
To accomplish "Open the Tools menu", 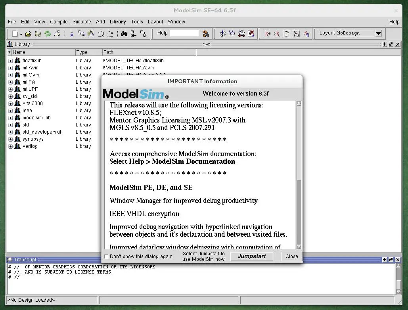I will pos(137,22).
